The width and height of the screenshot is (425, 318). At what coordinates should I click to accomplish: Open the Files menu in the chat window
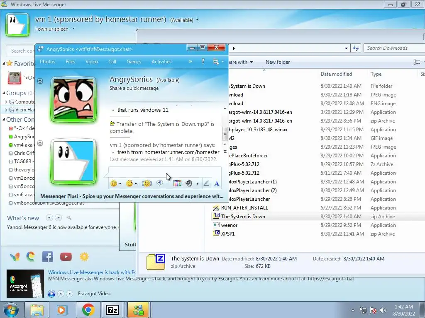coord(71,62)
